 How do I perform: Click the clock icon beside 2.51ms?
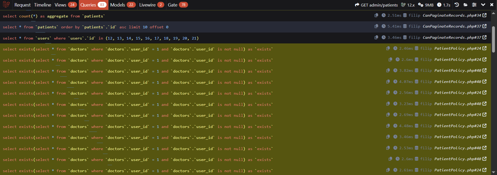384,15
